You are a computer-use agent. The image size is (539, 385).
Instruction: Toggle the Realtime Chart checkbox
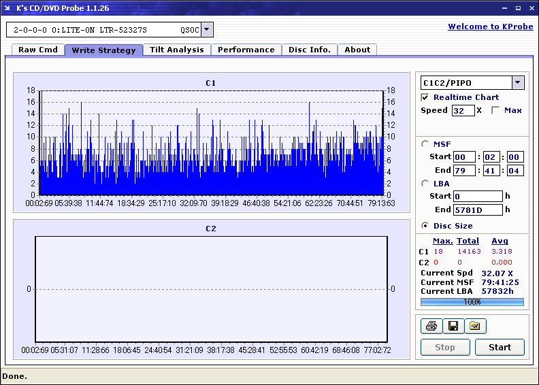pyautogui.click(x=425, y=97)
